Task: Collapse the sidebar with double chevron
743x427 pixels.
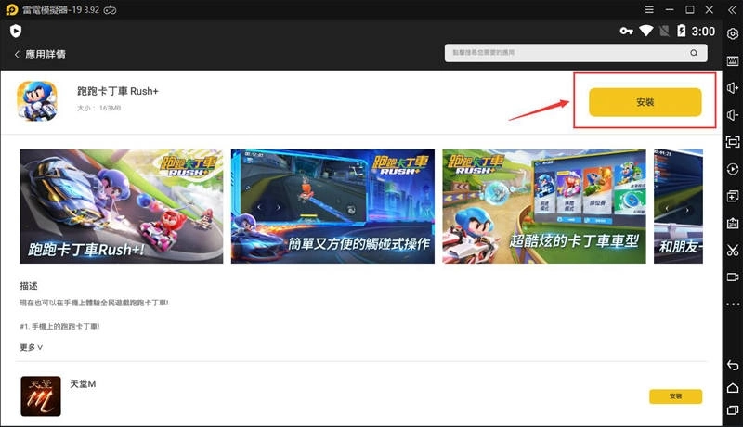Action: [733, 9]
